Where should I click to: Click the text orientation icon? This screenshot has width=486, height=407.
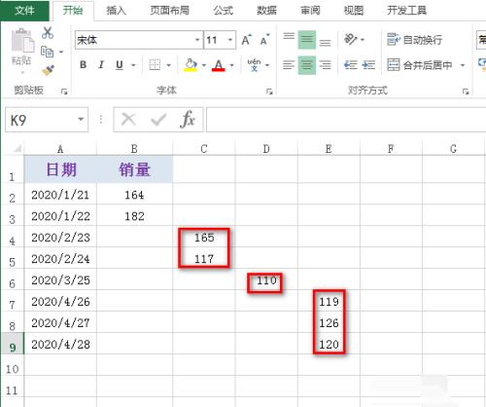(351, 40)
